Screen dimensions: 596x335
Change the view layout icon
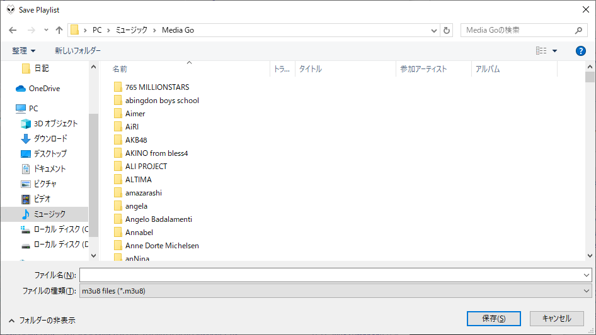pyautogui.click(x=541, y=50)
